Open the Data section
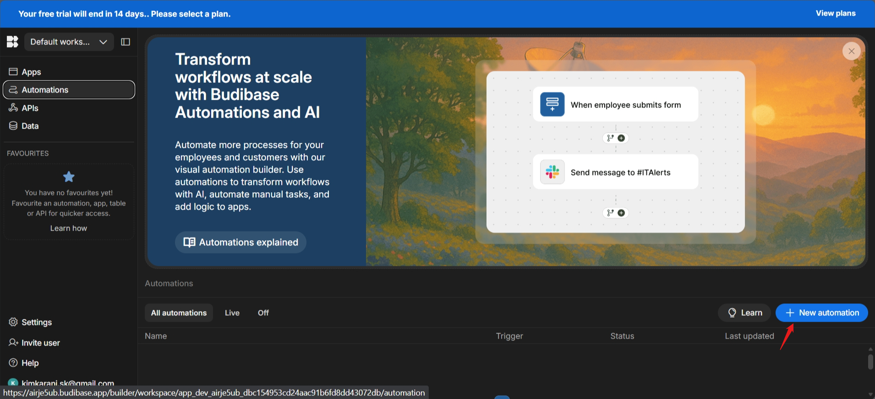The width and height of the screenshot is (875, 399). pyautogui.click(x=69, y=126)
